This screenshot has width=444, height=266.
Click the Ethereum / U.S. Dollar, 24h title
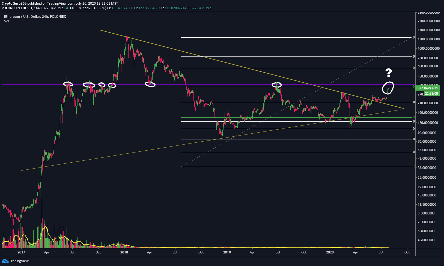(x=35, y=17)
